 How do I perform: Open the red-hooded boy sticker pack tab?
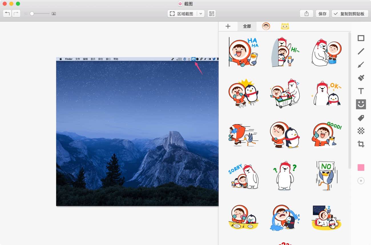266,26
